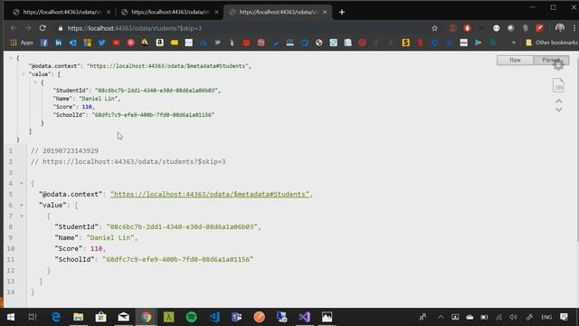Open the yellow S bookmark
Screen dimensions: 579x326
click(405, 43)
